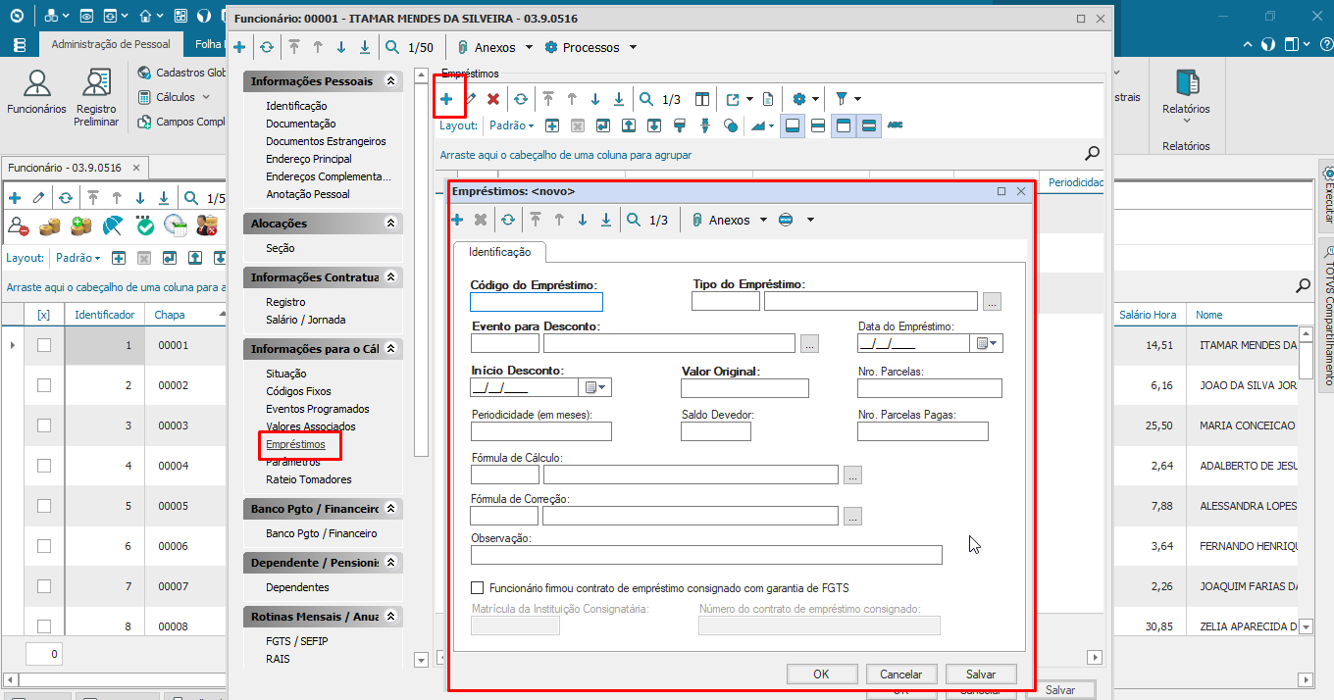Refresh the Empréstimos grid list

tap(521, 99)
